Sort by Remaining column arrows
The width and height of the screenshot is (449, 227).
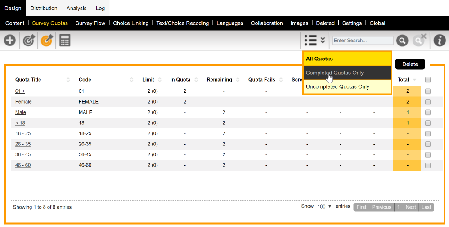point(238,80)
